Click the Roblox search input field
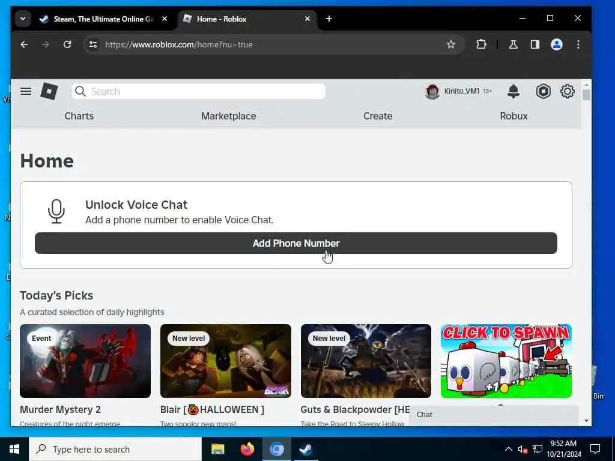Screen dimensions: 615x461 coord(198,91)
